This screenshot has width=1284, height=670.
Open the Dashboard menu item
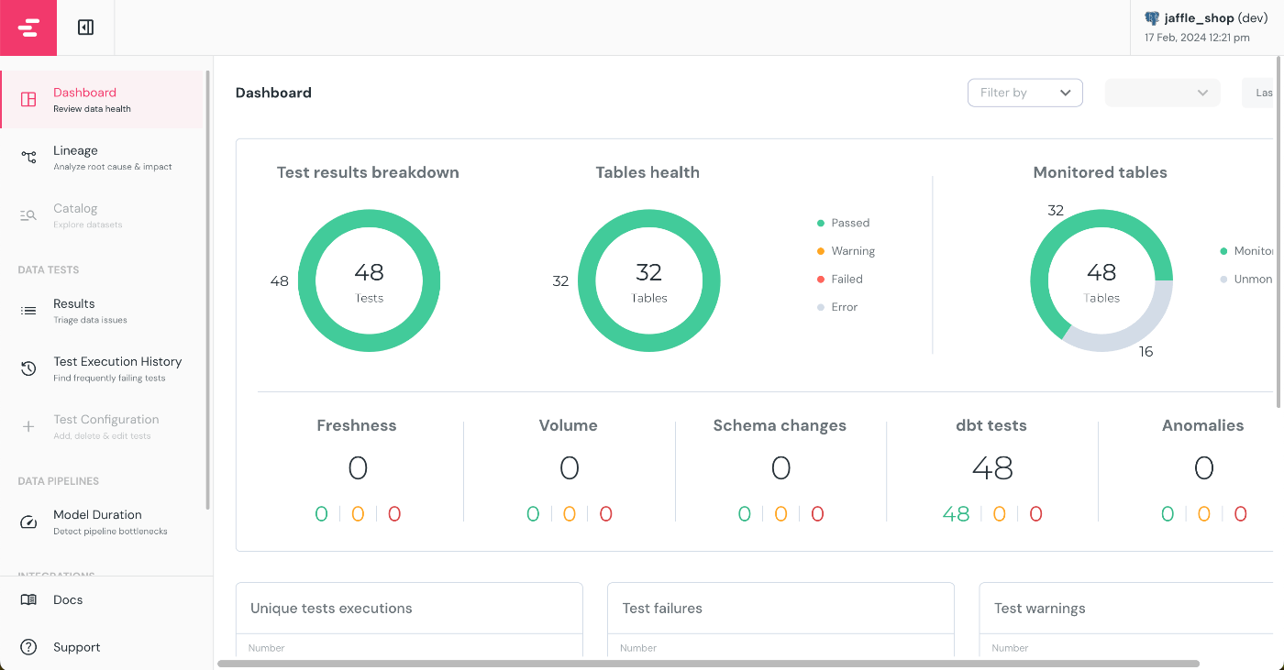[102, 99]
